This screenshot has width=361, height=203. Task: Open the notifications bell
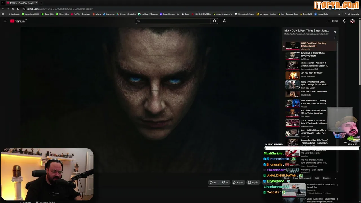(x=344, y=21)
